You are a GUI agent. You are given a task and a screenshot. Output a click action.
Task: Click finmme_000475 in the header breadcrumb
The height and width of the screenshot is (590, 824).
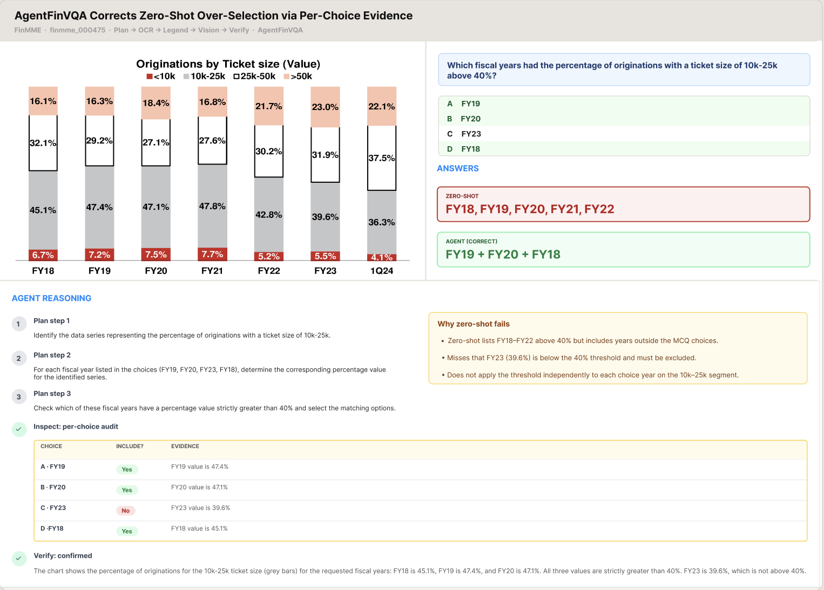click(78, 30)
